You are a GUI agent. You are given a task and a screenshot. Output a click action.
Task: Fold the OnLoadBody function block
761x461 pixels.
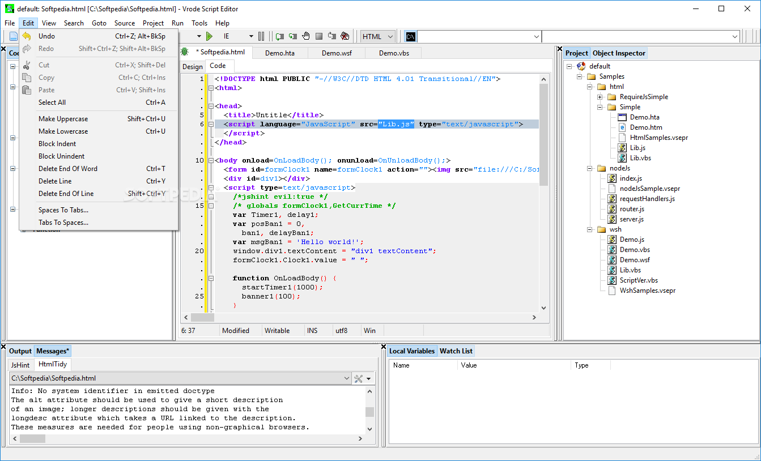[x=211, y=278]
